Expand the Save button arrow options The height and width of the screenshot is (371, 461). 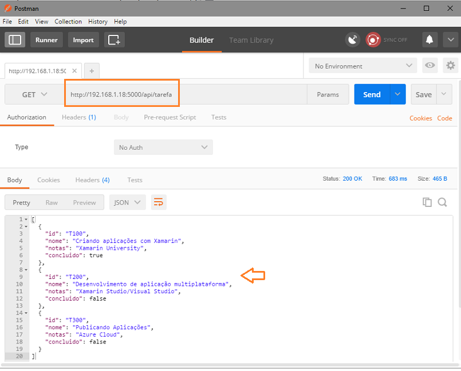click(x=444, y=94)
